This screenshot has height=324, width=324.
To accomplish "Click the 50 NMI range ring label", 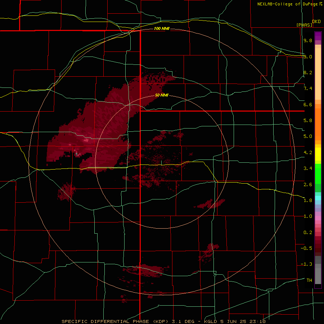I will (x=162, y=95).
